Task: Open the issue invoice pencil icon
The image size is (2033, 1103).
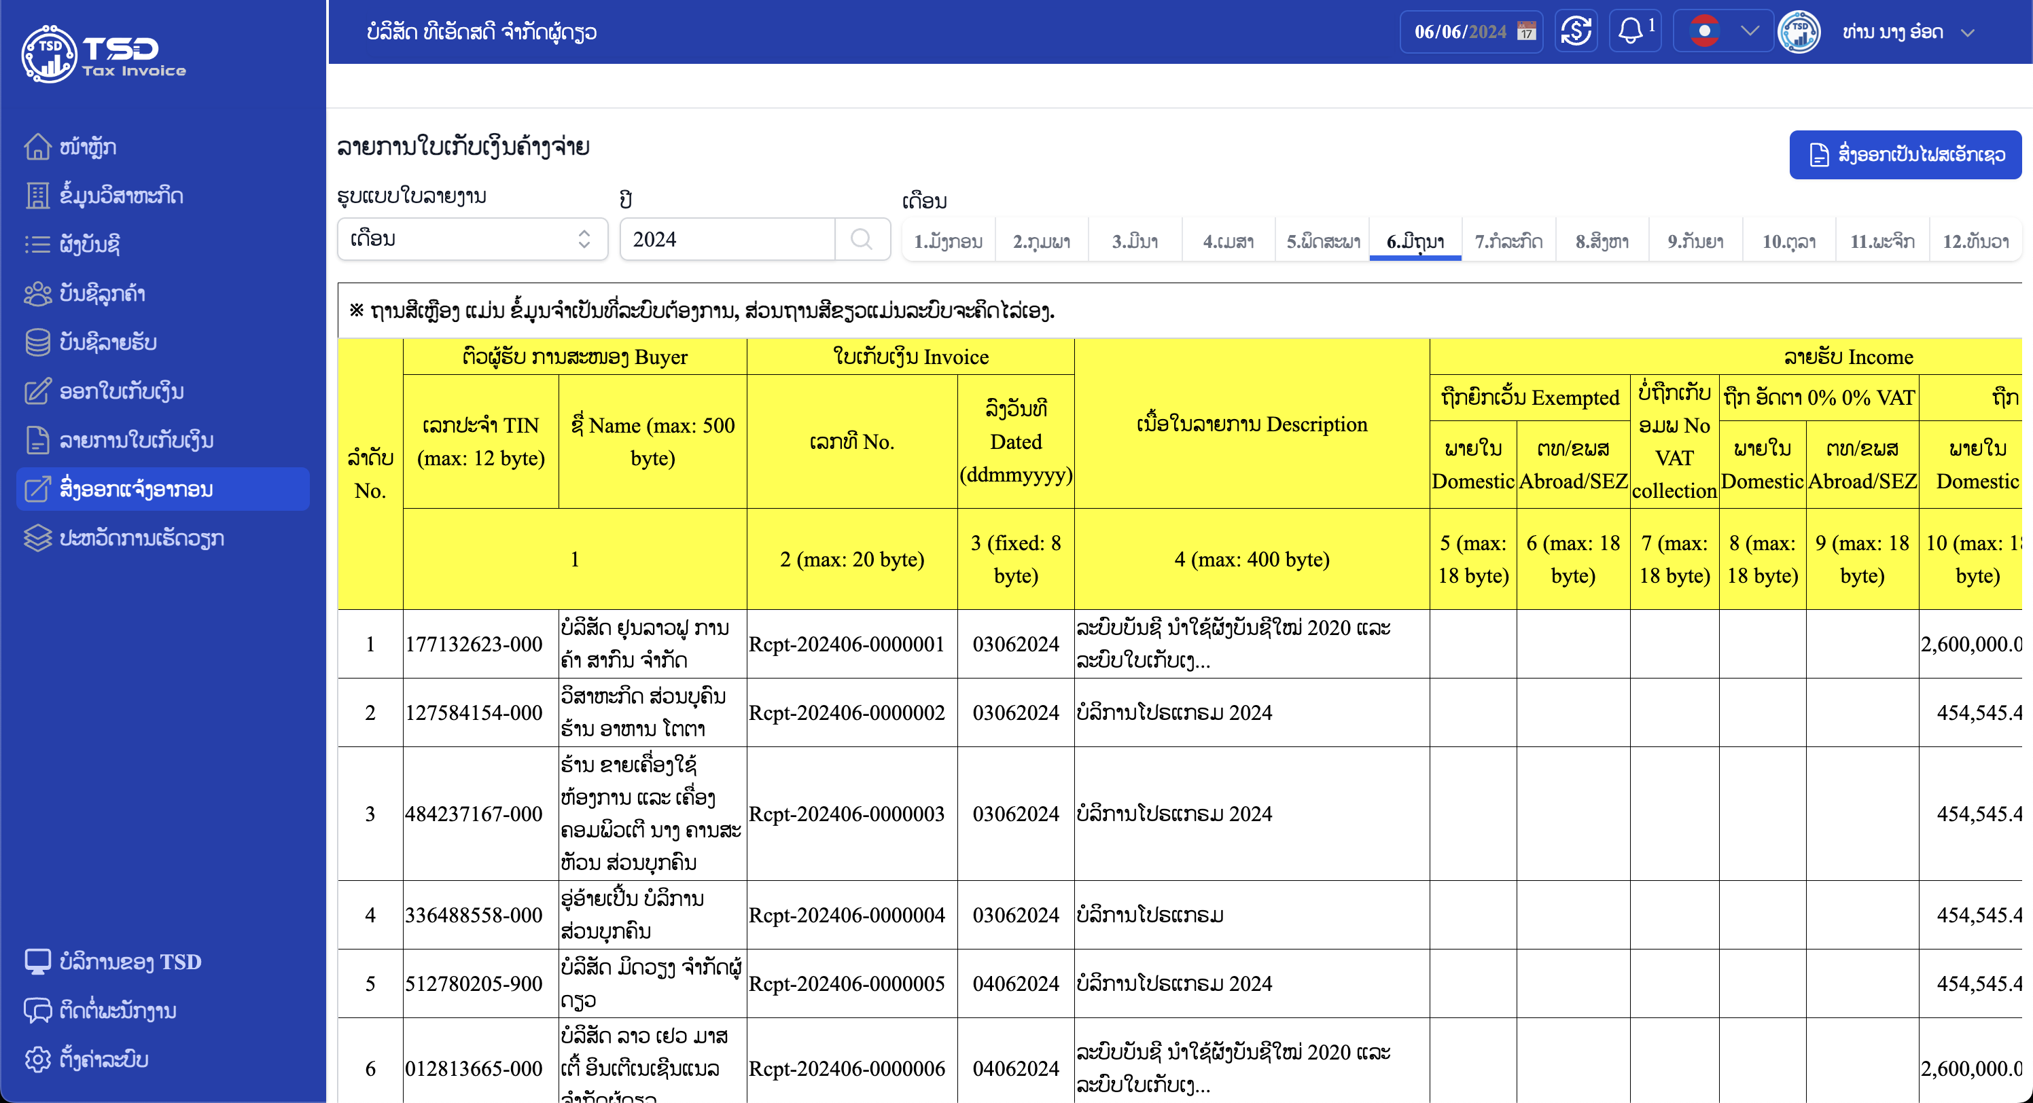Action: pyautogui.click(x=37, y=391)
